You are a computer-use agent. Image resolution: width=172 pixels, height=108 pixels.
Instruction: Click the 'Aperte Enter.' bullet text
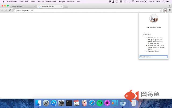click(154, 51)
